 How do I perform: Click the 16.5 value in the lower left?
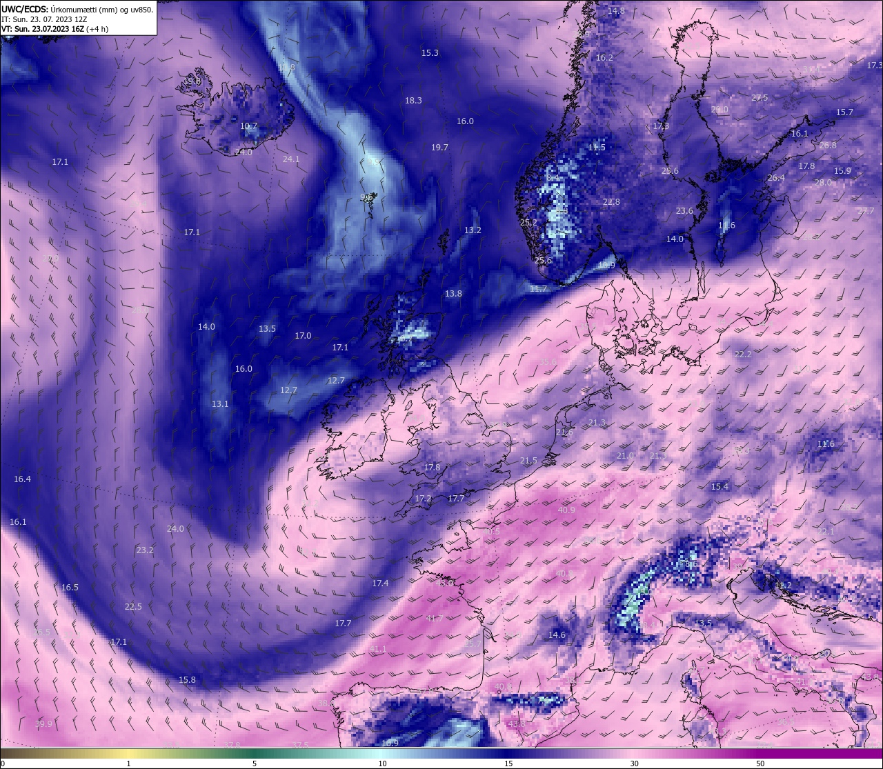(x=70, y=588)
